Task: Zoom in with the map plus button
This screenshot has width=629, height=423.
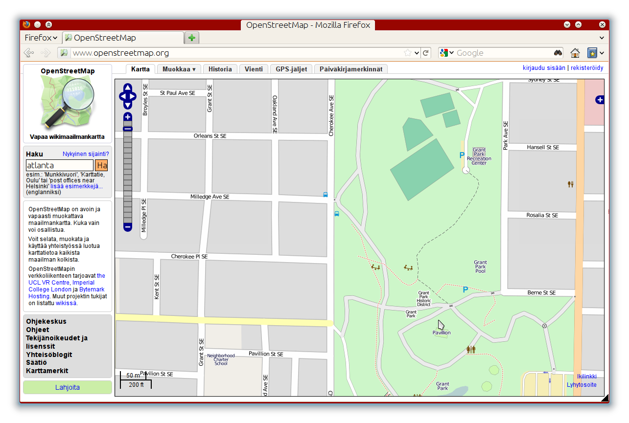Action: click(x=128, y=117)
